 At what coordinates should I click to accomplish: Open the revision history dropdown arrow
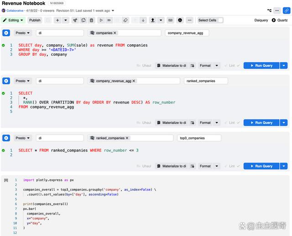coord(113,11)
